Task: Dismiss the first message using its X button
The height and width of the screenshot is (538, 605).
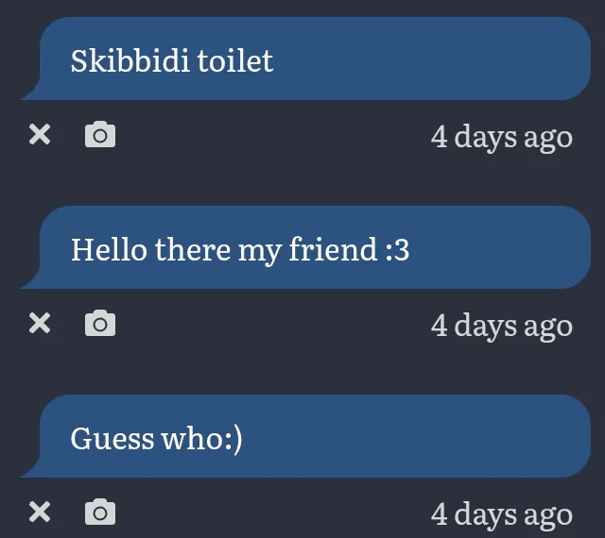Action: tap(40, 134)
